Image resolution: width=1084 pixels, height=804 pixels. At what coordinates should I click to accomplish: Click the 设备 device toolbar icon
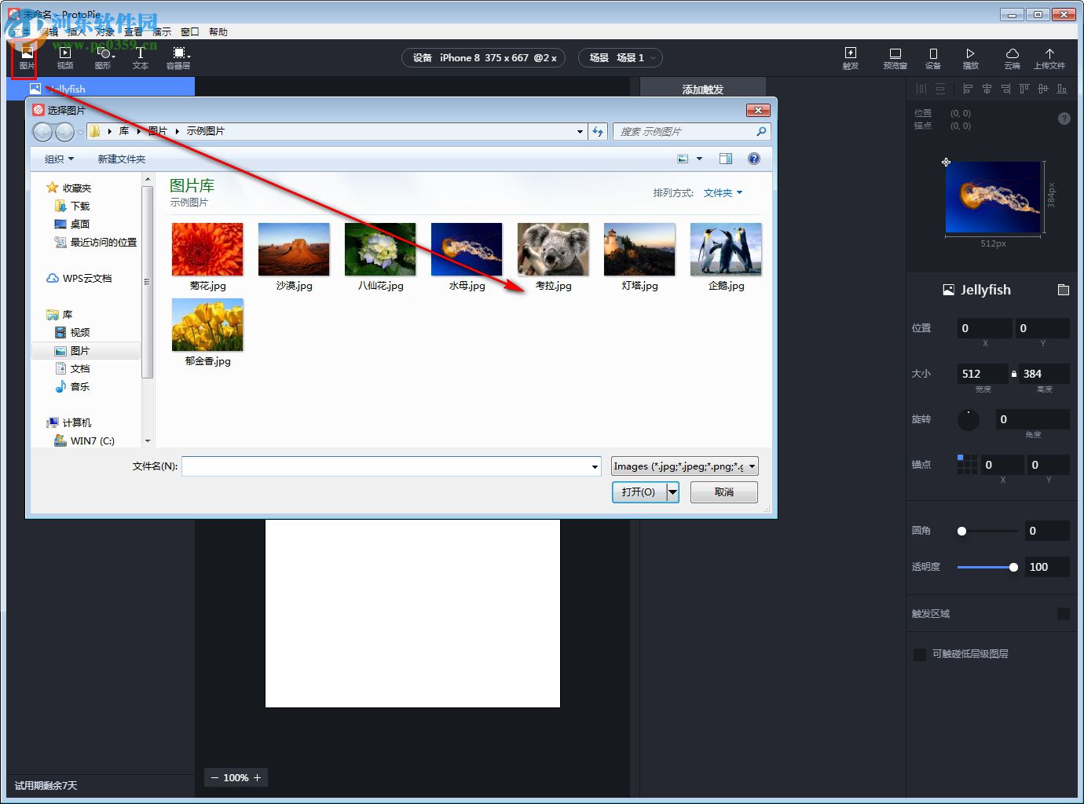933,58
